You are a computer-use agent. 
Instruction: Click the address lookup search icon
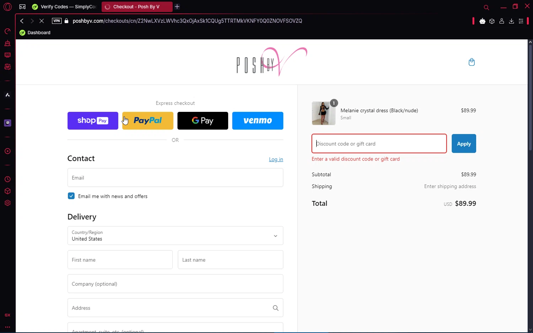(276, 308)
